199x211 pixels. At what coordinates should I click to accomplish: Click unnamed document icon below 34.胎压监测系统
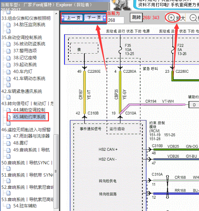click(x=9, y=31)
